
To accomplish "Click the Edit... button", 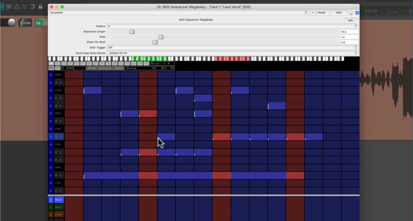I will tap(351, 20).
